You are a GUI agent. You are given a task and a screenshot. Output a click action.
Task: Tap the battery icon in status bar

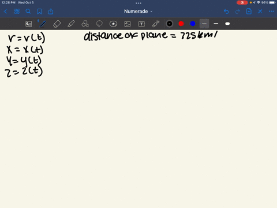[x=272, y=2]
